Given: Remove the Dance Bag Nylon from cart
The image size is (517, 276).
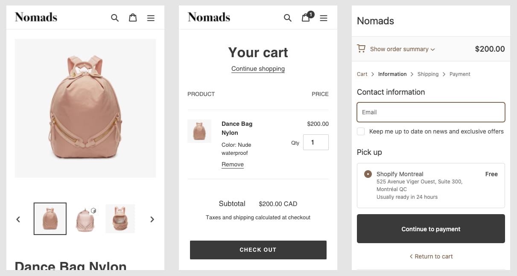Looking at the screenshot, I should [232, 164].
